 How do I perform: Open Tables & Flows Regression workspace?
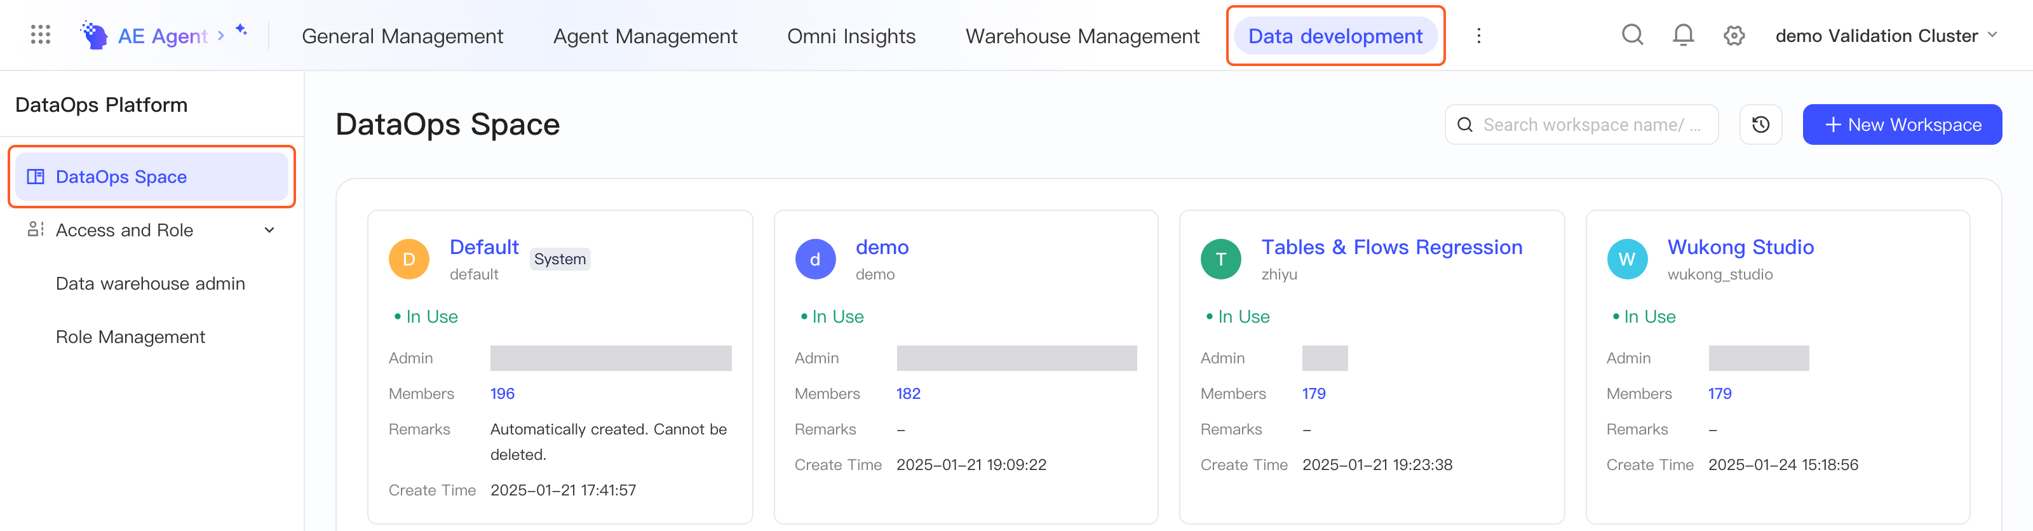click(1391, 247)
